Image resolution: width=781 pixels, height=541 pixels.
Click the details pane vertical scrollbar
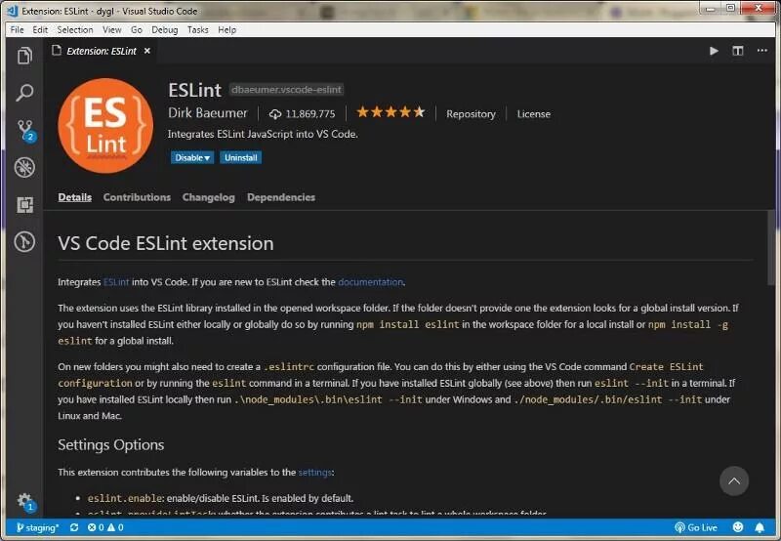click(771, 248)
